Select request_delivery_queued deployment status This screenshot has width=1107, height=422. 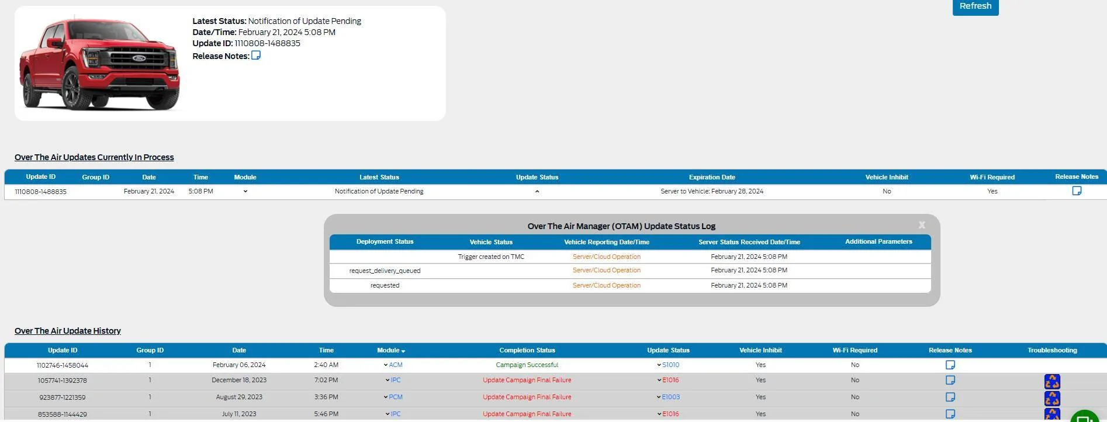pyautogui.click(x=385, y=271)
